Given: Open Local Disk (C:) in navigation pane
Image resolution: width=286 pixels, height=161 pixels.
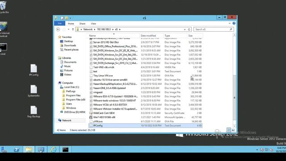Looking at the screenshot, I should tap(71, 87).
